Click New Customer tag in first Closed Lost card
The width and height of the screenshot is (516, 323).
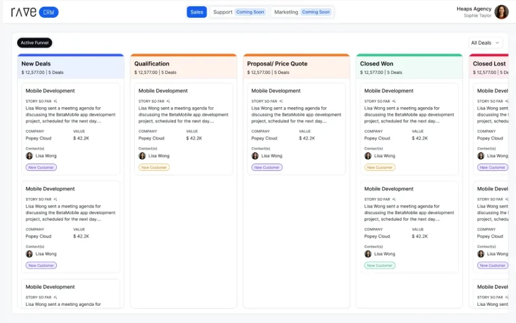[x=492, y=168]
